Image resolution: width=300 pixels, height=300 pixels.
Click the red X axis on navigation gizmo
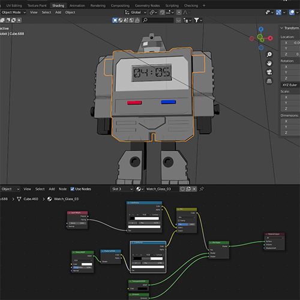pyautogui.click(x=271, y=38)
